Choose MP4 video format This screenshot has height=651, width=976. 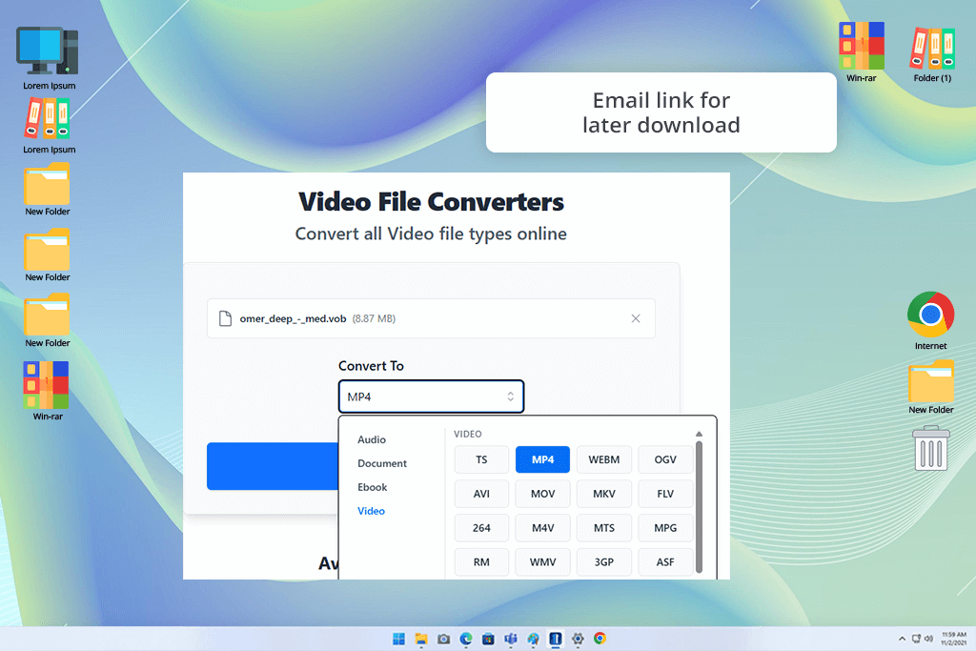542,459
